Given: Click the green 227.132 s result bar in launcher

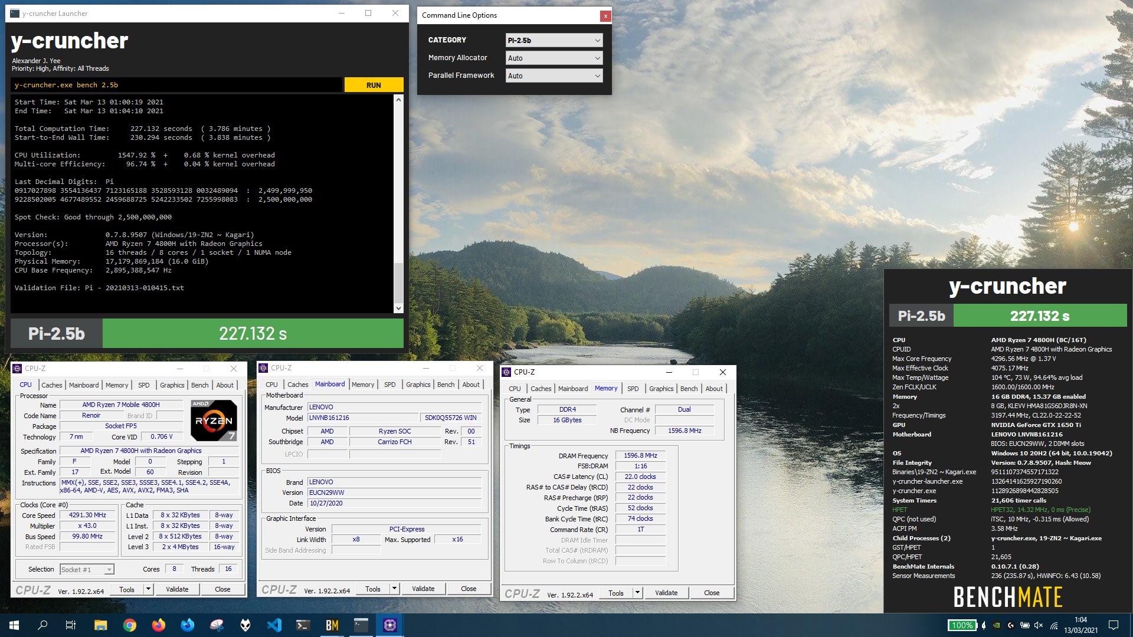Looking at the screenshot, I should pyautogui.click(x=253, y=334).
